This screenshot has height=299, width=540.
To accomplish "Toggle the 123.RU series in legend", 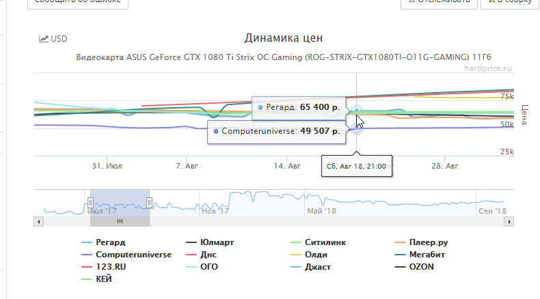I will [x=104, y=267].
